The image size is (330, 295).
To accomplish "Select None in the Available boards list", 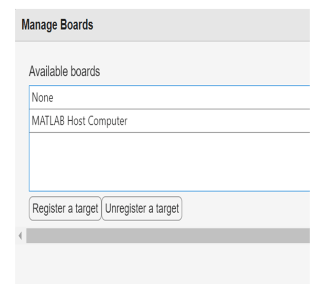I will [x=43, y=98].
